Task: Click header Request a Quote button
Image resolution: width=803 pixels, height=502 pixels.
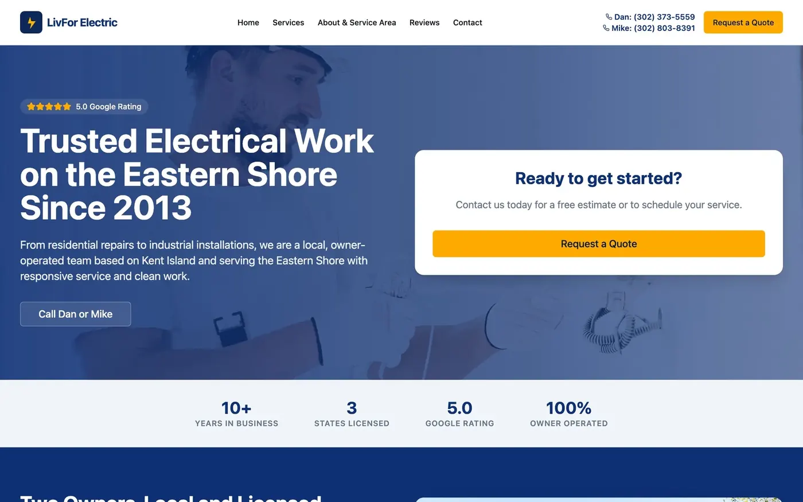Action: (743, 22)
